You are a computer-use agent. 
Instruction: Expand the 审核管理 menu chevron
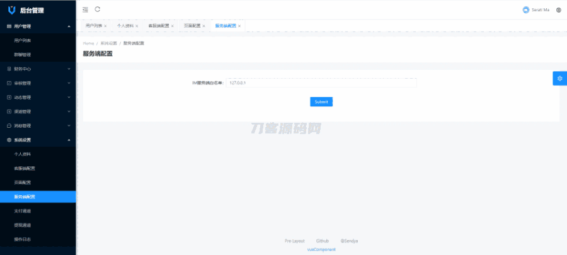(69, 83)
